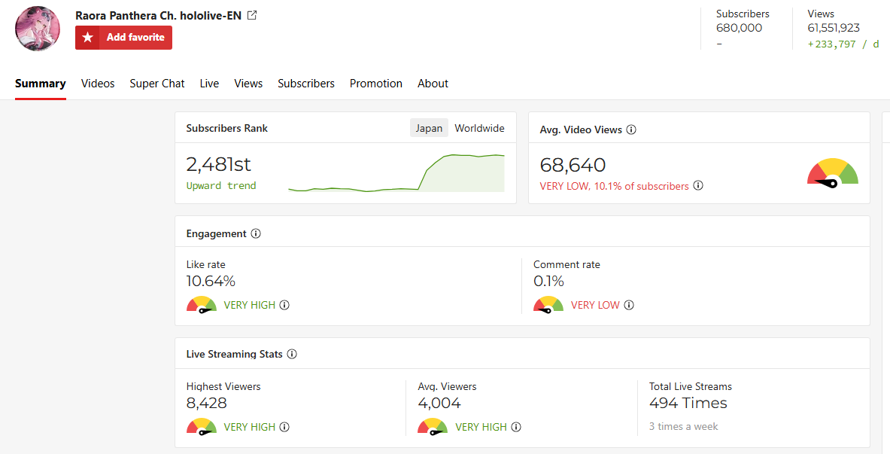Open the Views tab
The image size is (890, 454).
coord(248,84)
